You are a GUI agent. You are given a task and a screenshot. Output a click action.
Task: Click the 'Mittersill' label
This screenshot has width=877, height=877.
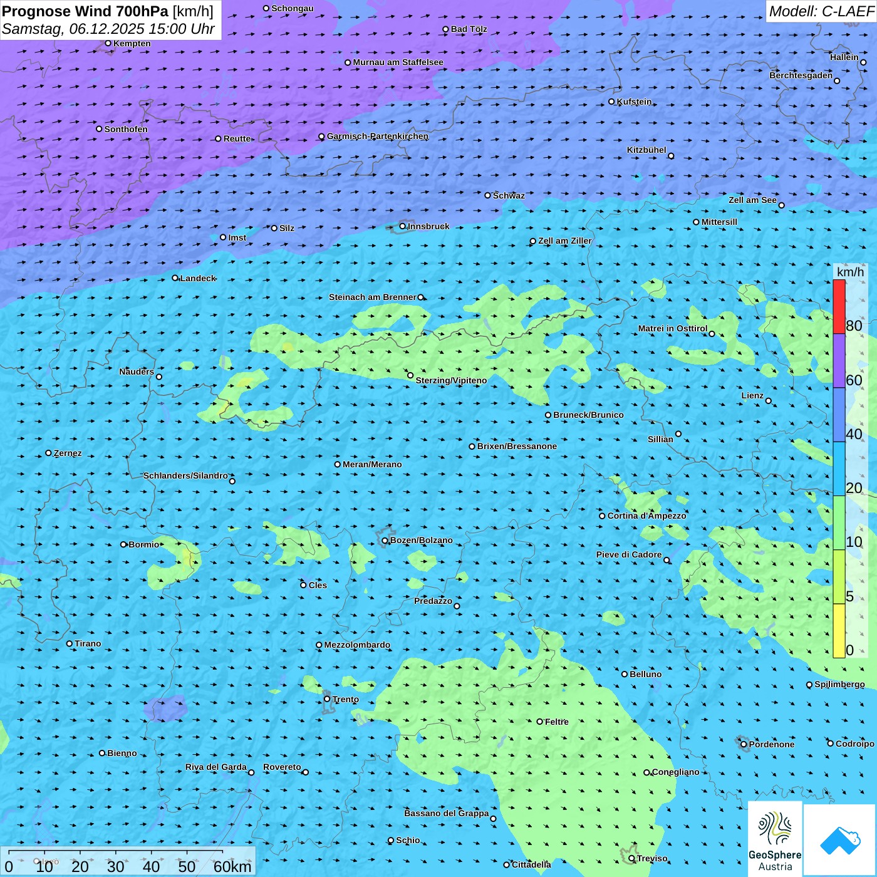point(719,222)
